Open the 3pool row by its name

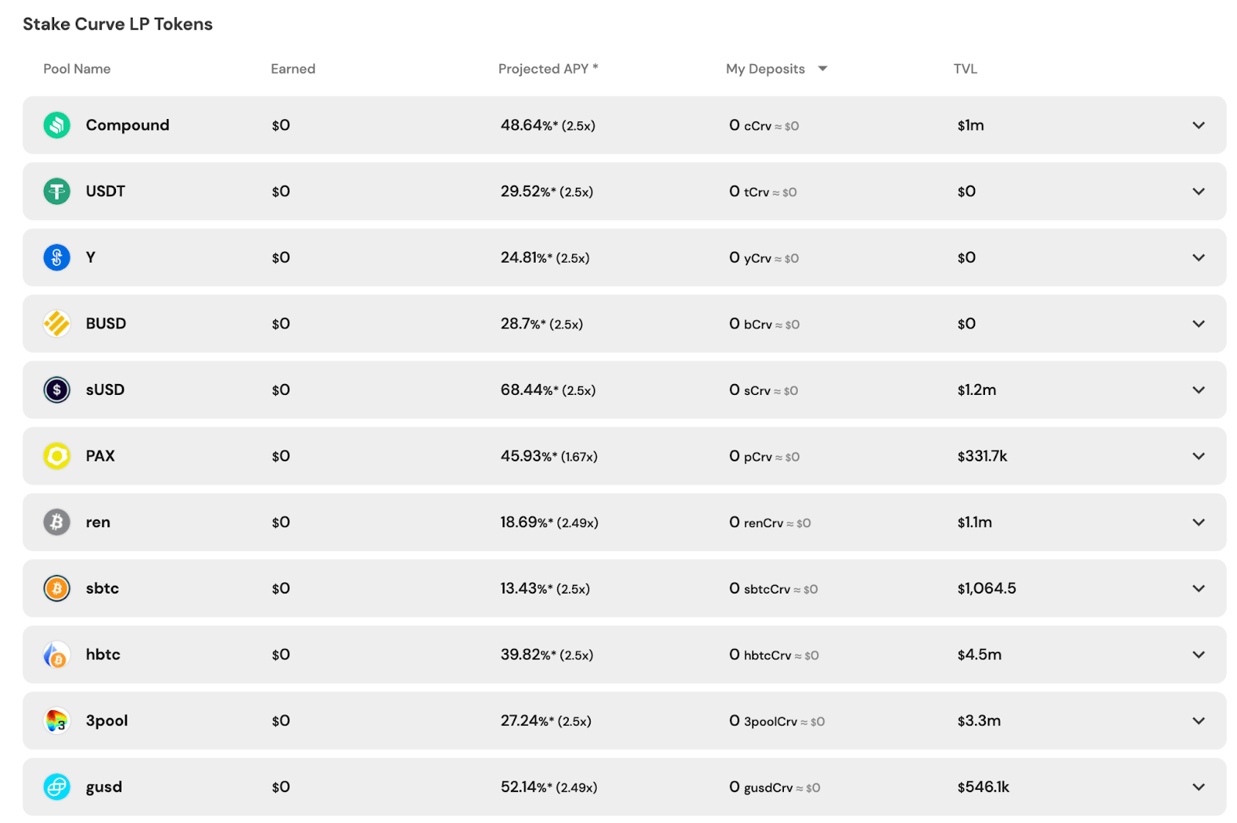pyautogui.click(x=107, y=720)
